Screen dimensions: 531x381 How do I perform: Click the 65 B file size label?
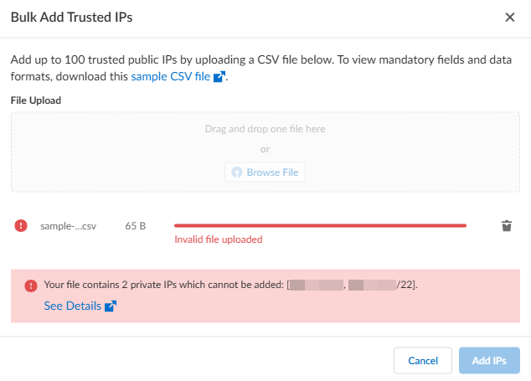[x=136, y=225]
